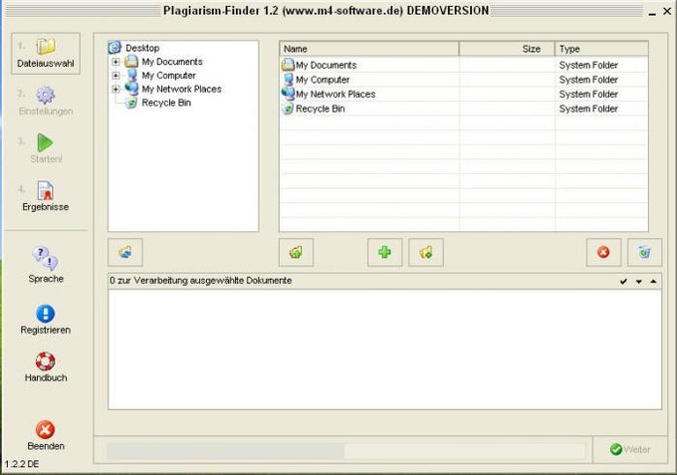This screenshot has height=475, width=677.
Task: Open the Ergebnisse results page
Action: tap(46, 196)
